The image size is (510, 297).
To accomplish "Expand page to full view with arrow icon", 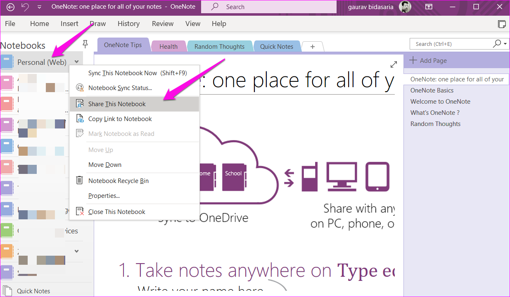I will click(394, 64).
